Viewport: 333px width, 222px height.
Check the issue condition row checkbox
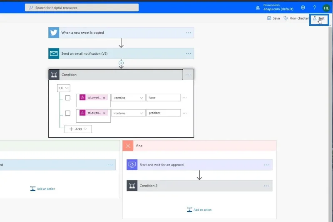click(x=67, y=98)
